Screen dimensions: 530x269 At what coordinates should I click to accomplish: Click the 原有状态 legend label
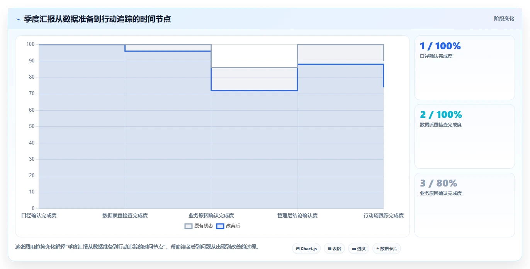click(204, 226)
